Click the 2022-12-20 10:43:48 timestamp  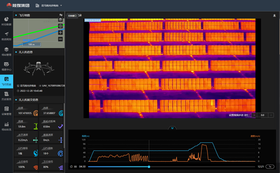coord(31,91)
